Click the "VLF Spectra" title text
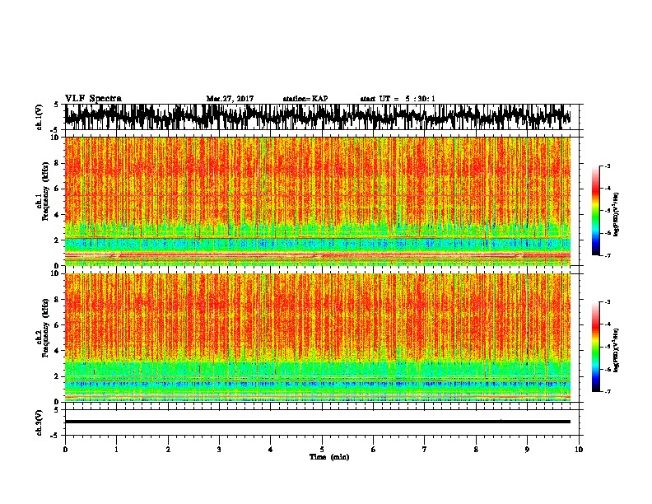Viewport: 652px width, 504px height. 93,99
